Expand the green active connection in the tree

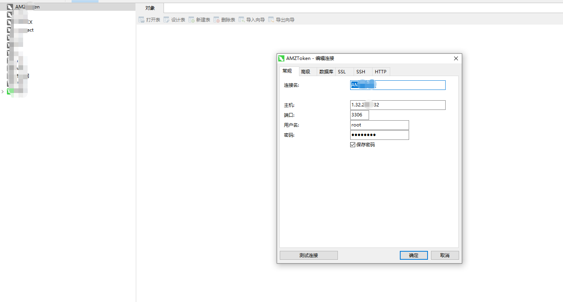[3, 91]
